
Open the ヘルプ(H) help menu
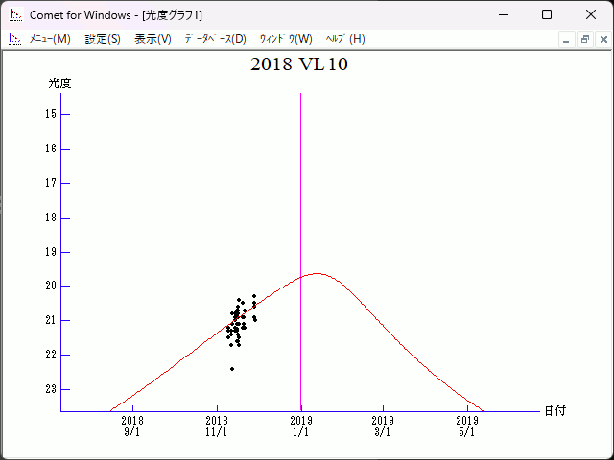345,39
